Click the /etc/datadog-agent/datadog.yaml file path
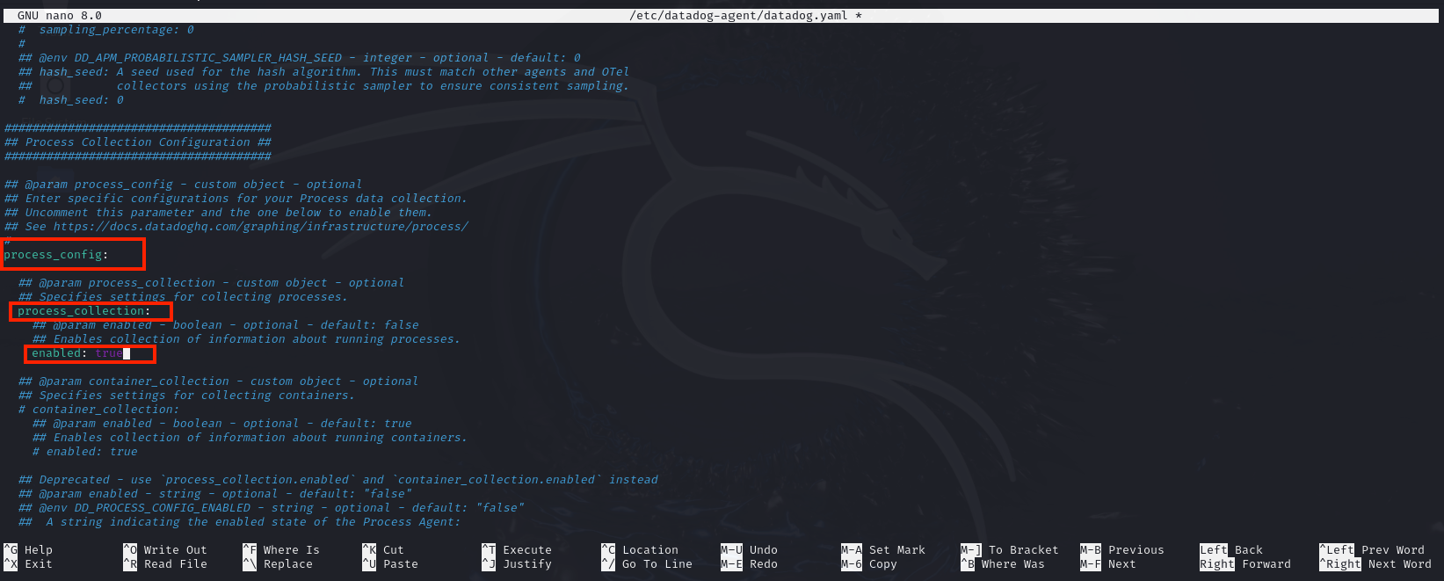 tap(738, 16)
